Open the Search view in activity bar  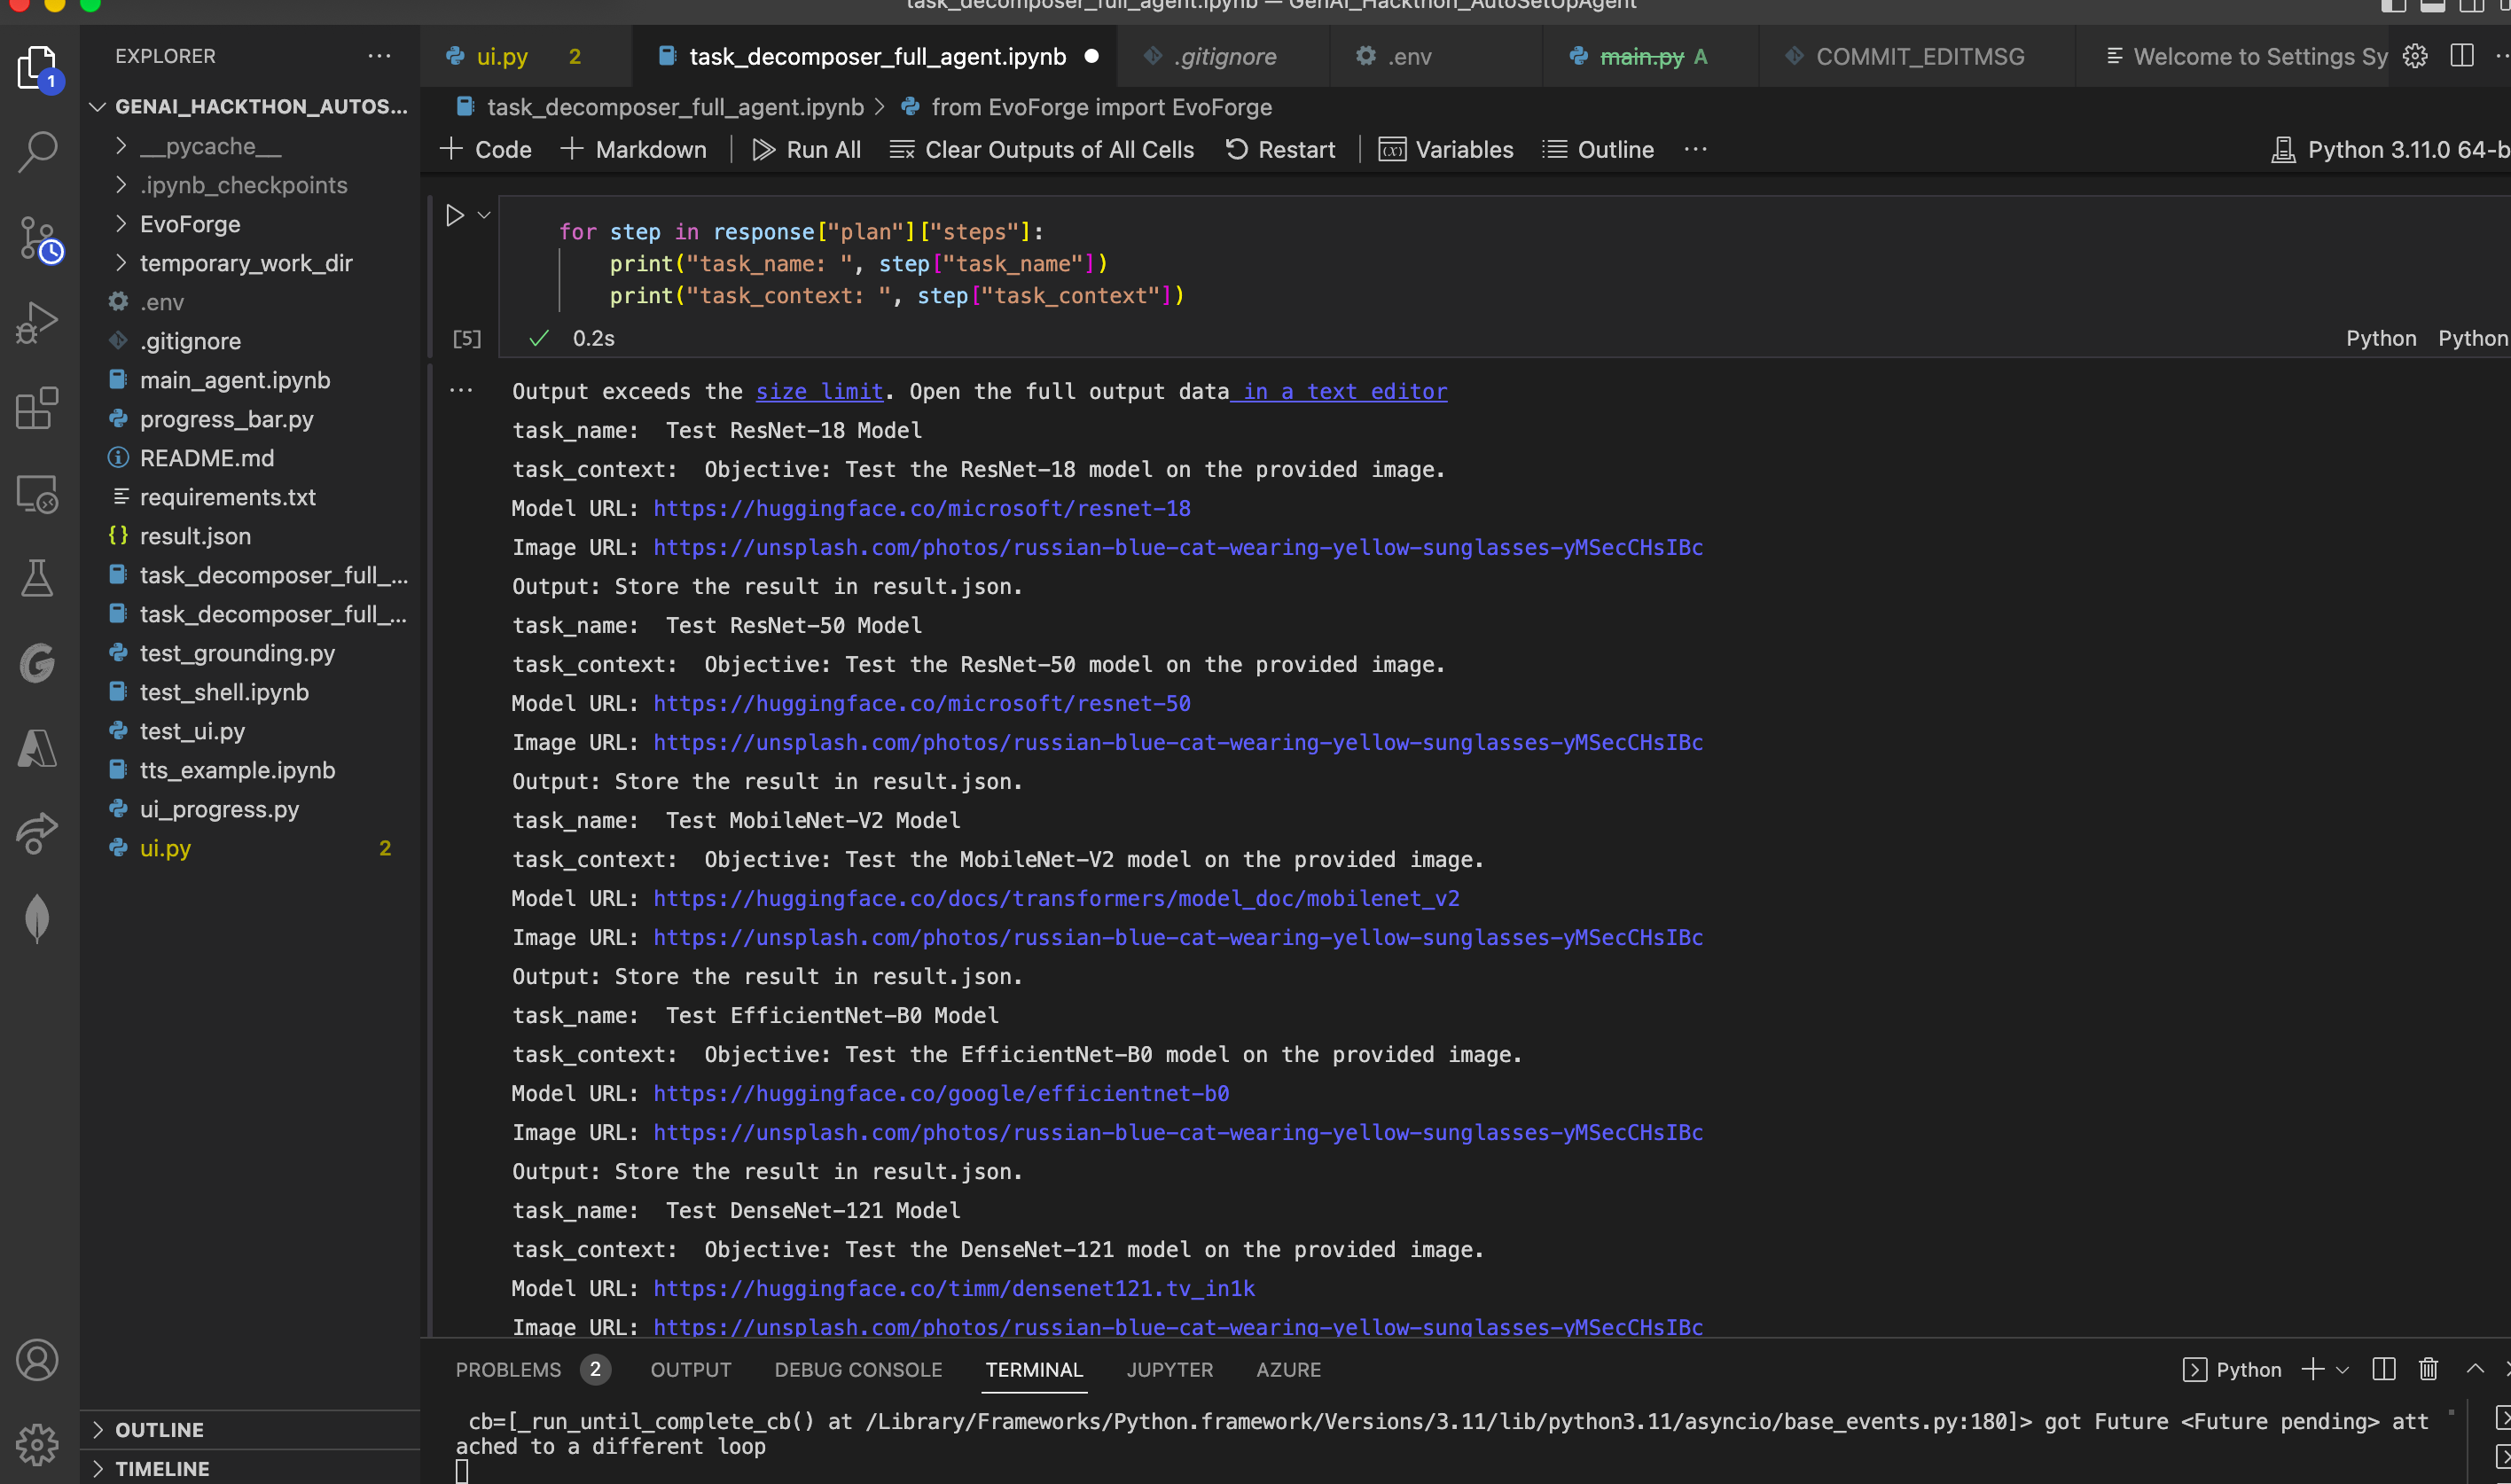click(x=37, y=152)
